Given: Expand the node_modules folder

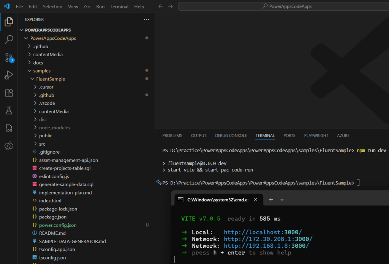Looking at the screenshot, I should click(54, 128).
